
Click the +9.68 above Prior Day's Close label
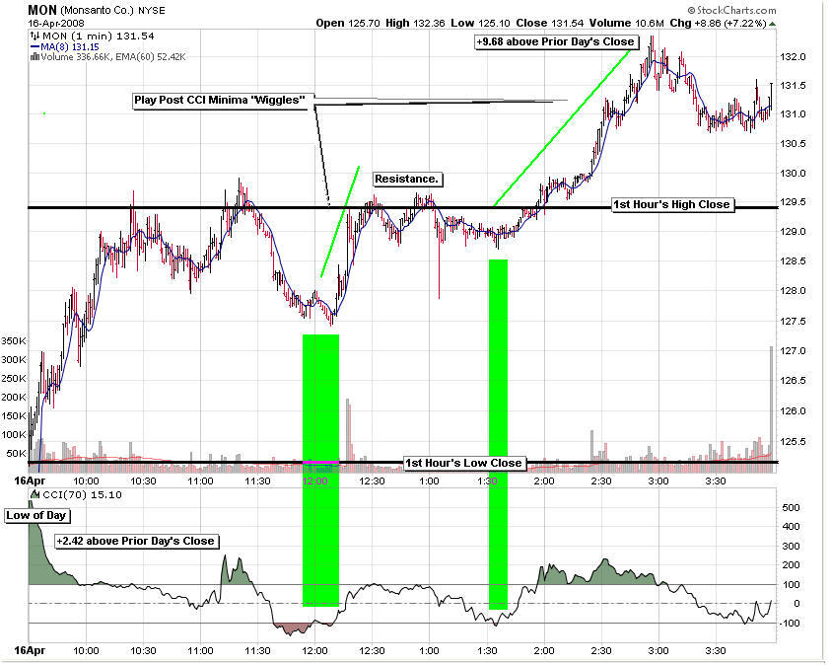(x=555, y=41)
